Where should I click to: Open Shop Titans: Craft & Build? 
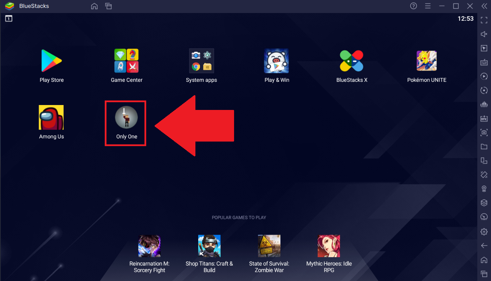(x=209, y=246)
